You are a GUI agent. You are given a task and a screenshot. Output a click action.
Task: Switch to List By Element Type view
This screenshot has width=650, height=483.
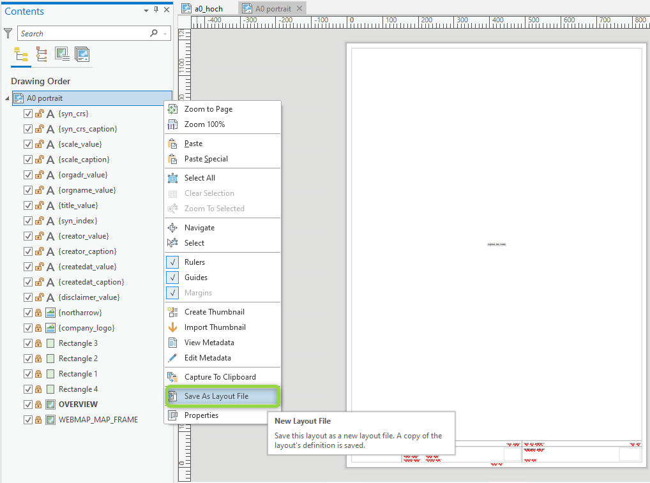[41, 55]
